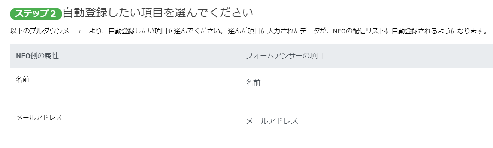Open the メールアドレス pulldown under フォームアンサーの項目

(369, 121)
